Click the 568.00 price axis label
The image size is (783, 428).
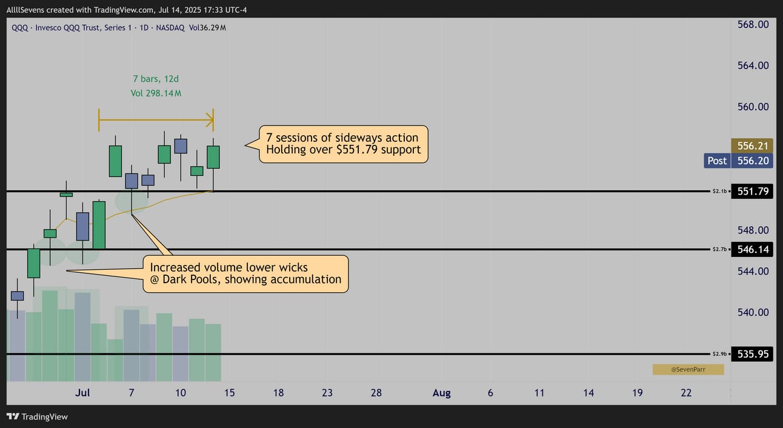(753, 24)
